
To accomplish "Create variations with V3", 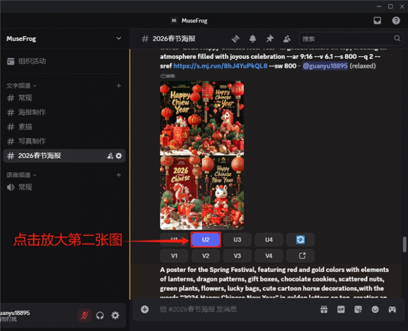I will tap(238, 256).
